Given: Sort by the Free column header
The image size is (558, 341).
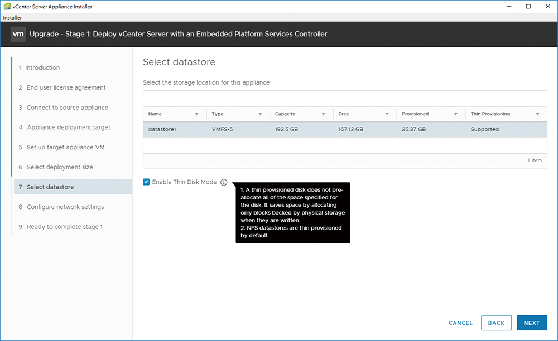Looking at the screenshot, I should coord(343,114).
